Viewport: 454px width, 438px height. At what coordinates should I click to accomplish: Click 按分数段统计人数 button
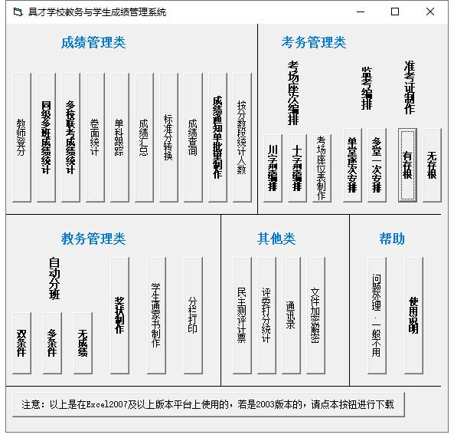tap(243, 137)
